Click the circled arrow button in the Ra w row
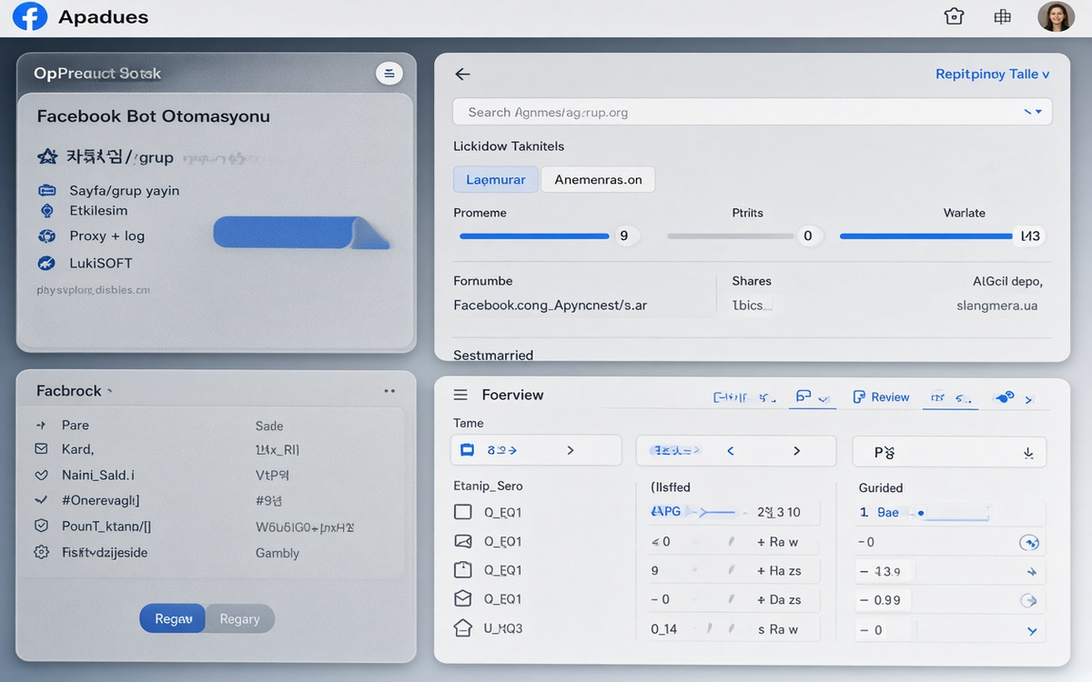 point(1028,543)
